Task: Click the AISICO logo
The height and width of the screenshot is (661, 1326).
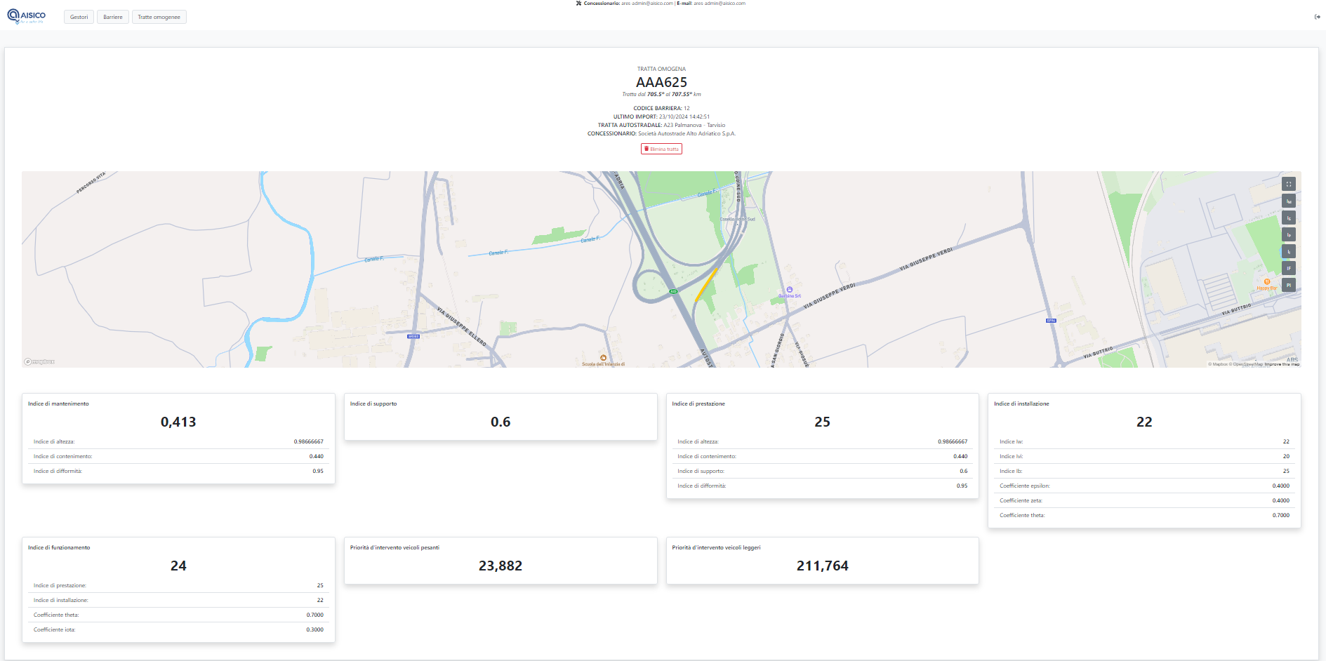Action: click(x=27, y=16)
